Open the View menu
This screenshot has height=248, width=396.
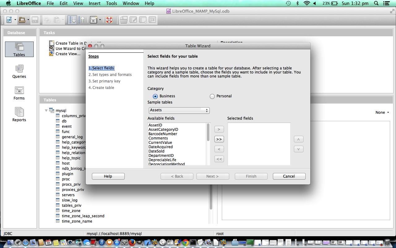78,3
